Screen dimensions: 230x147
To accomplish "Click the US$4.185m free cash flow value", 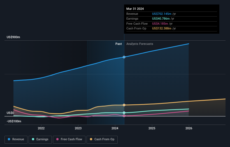I will point(160,24).
